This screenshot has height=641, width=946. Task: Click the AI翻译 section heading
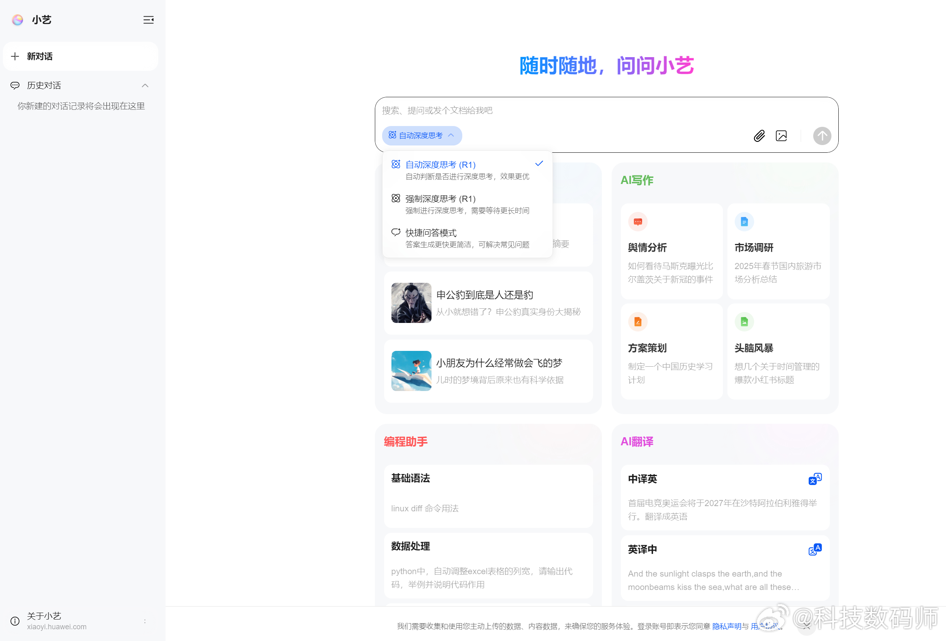(x=637, y=442)
